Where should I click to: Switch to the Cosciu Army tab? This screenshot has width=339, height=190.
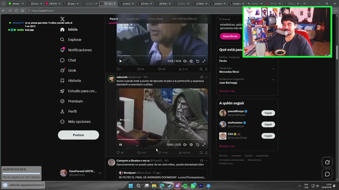click(x=155, y=19)
